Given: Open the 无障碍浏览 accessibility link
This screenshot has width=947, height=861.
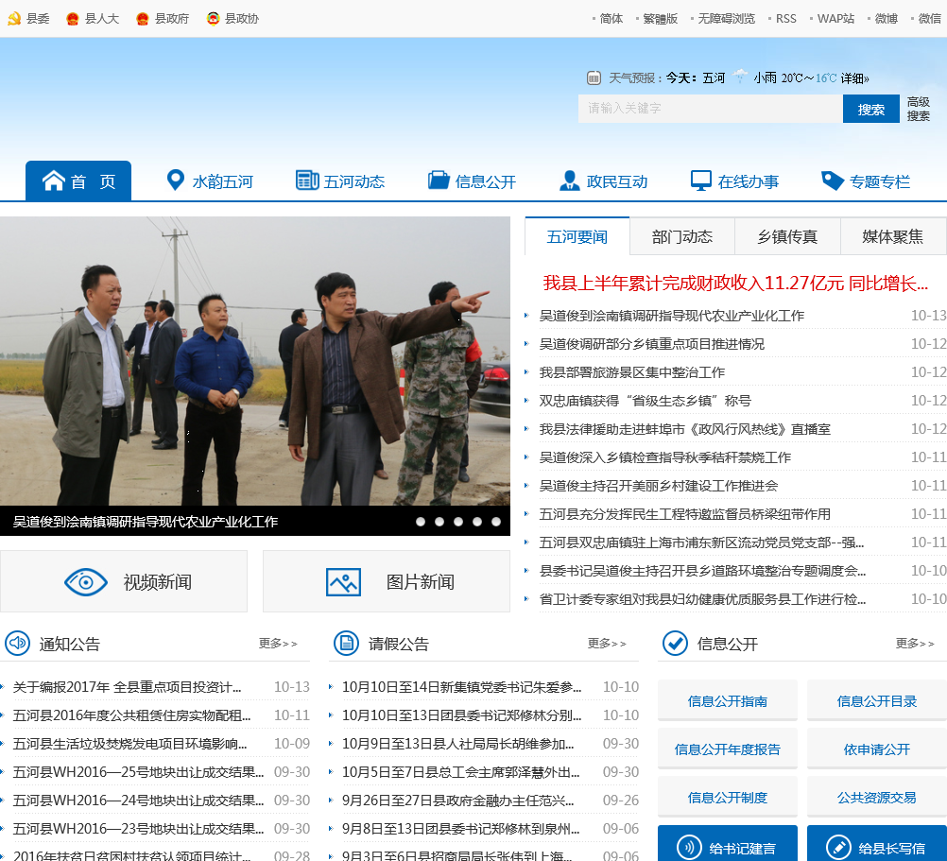Looking at the screenshot, I should (x=727, y=19).
